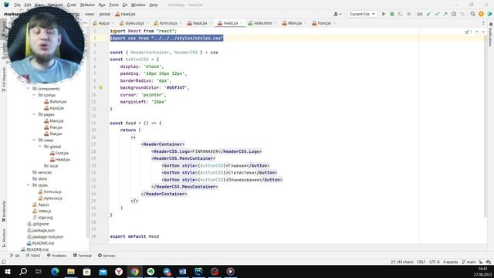The image size is (494, 278).
Task: Click the orange IDE updates icon
Action: click(481, 14)
